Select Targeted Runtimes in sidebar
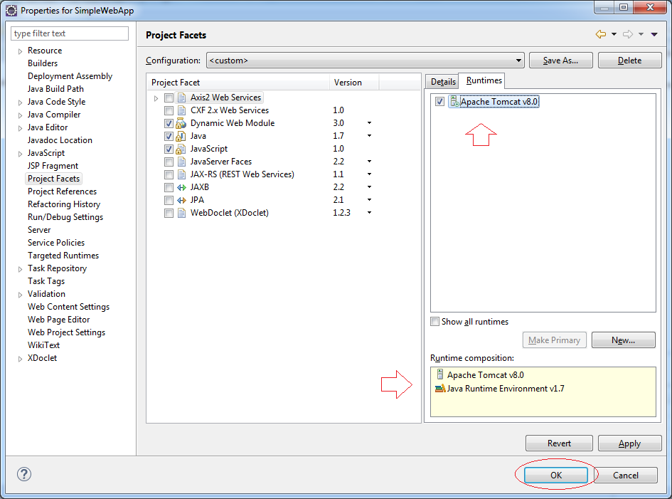Image resolution: width=672 pixels, height=499 pixels. 63,256
